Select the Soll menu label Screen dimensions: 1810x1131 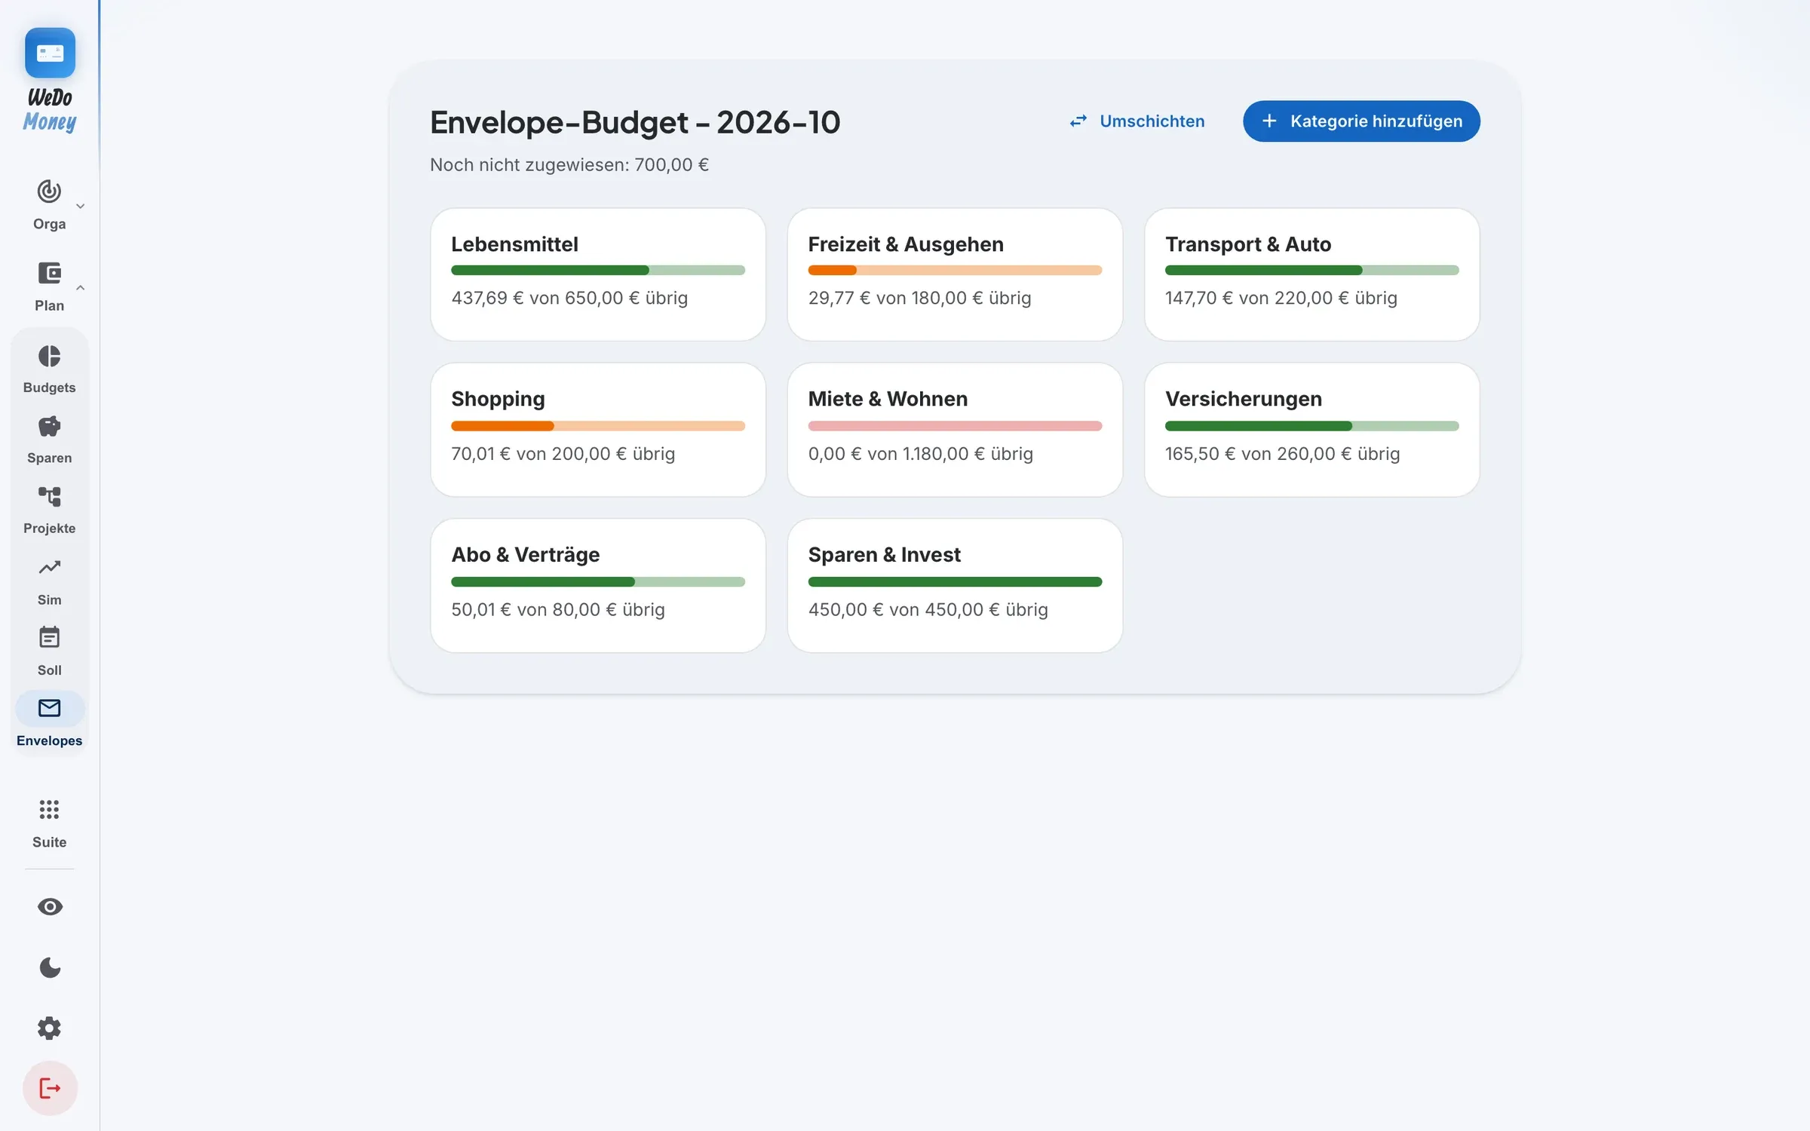[49, 670]
